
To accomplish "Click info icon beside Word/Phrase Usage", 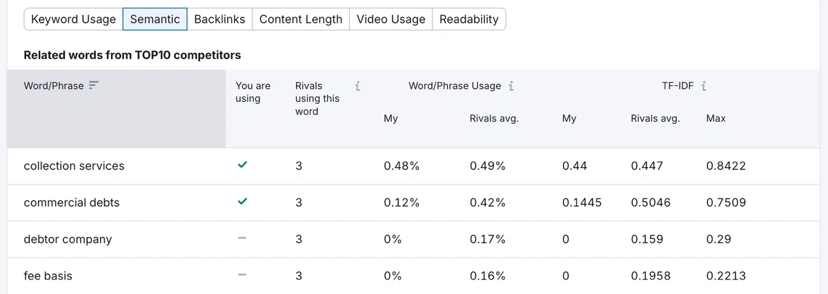I will [511, 86].
